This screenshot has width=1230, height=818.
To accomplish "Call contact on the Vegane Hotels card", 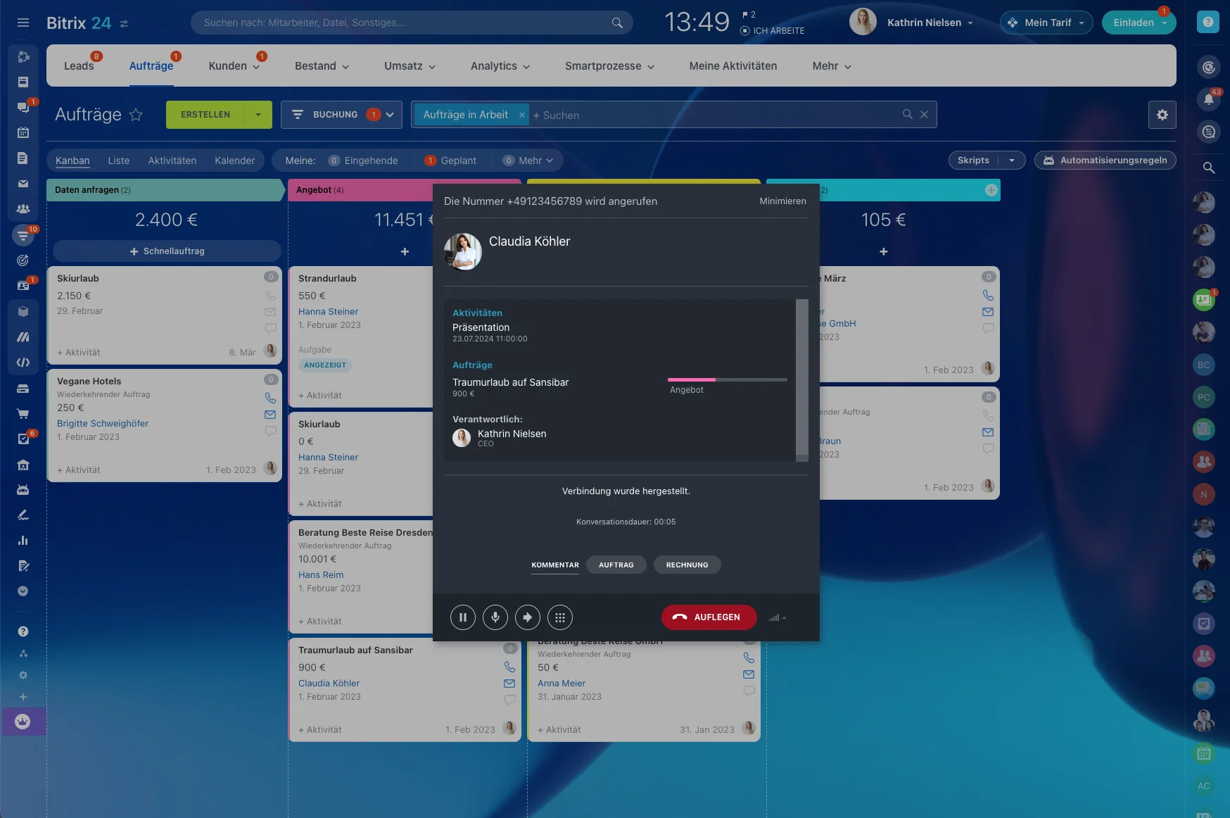I will click(270, 398).
